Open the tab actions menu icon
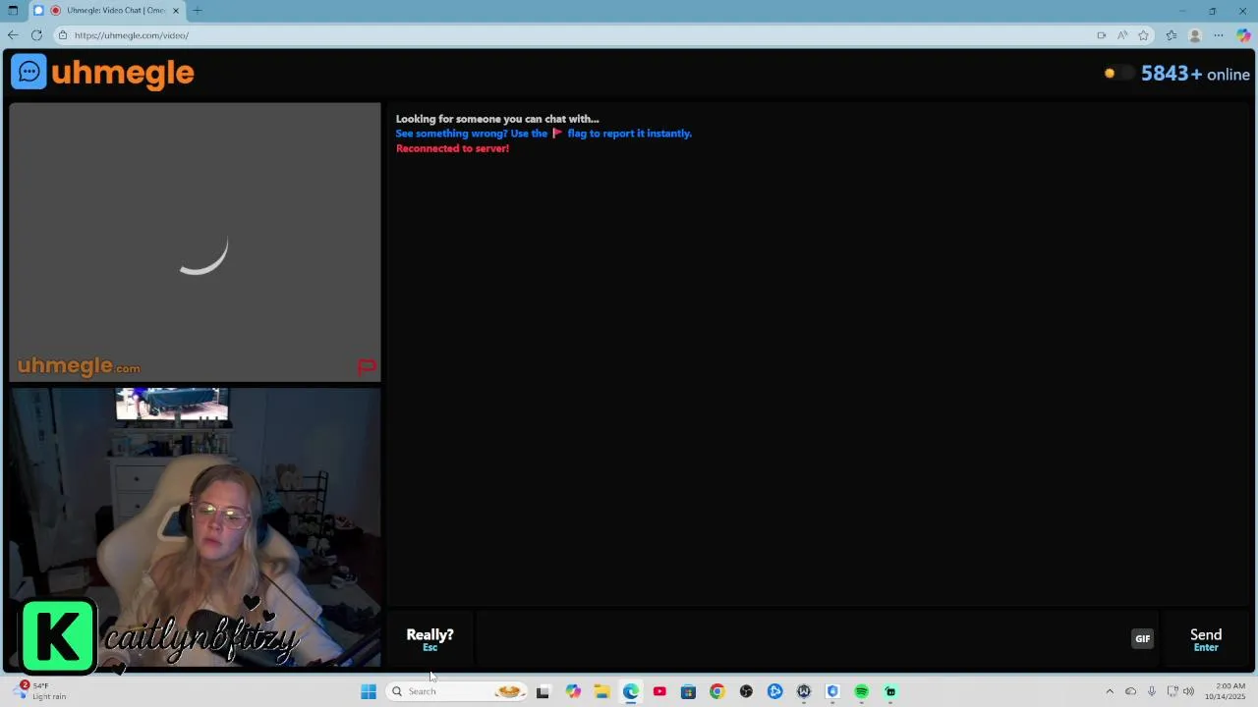Image resolution: width=1258 pixels, height=707 pixels. [13, 11]
